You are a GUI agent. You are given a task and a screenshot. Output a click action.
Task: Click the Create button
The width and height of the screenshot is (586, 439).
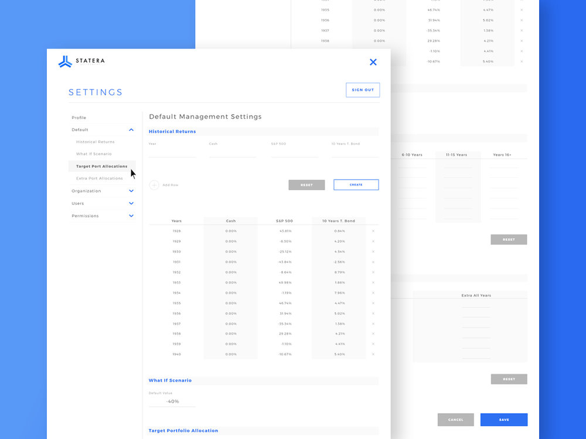coord(356,185)
